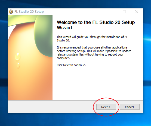Screen dimensions: 151x126
Task: Click the grayed-out maximize box
Action: (x=124, y=12)
